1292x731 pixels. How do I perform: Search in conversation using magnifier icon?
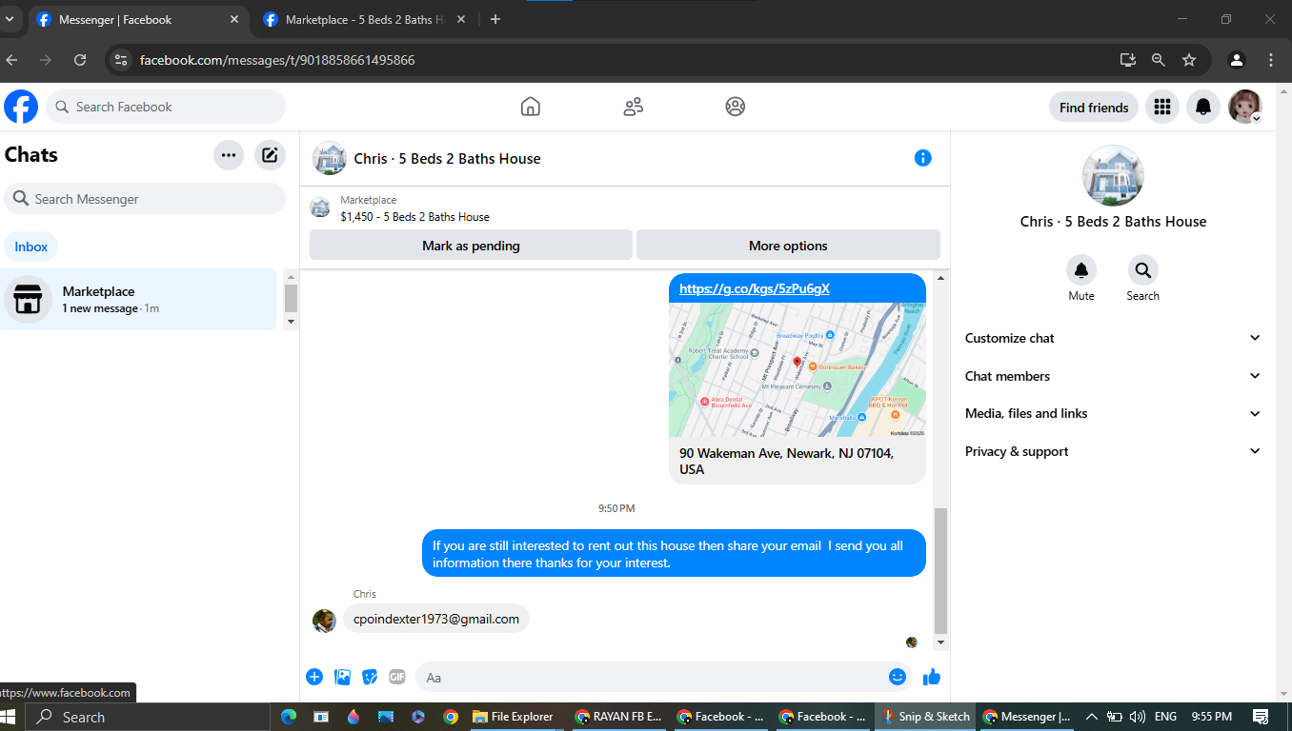click(1142, 270)
